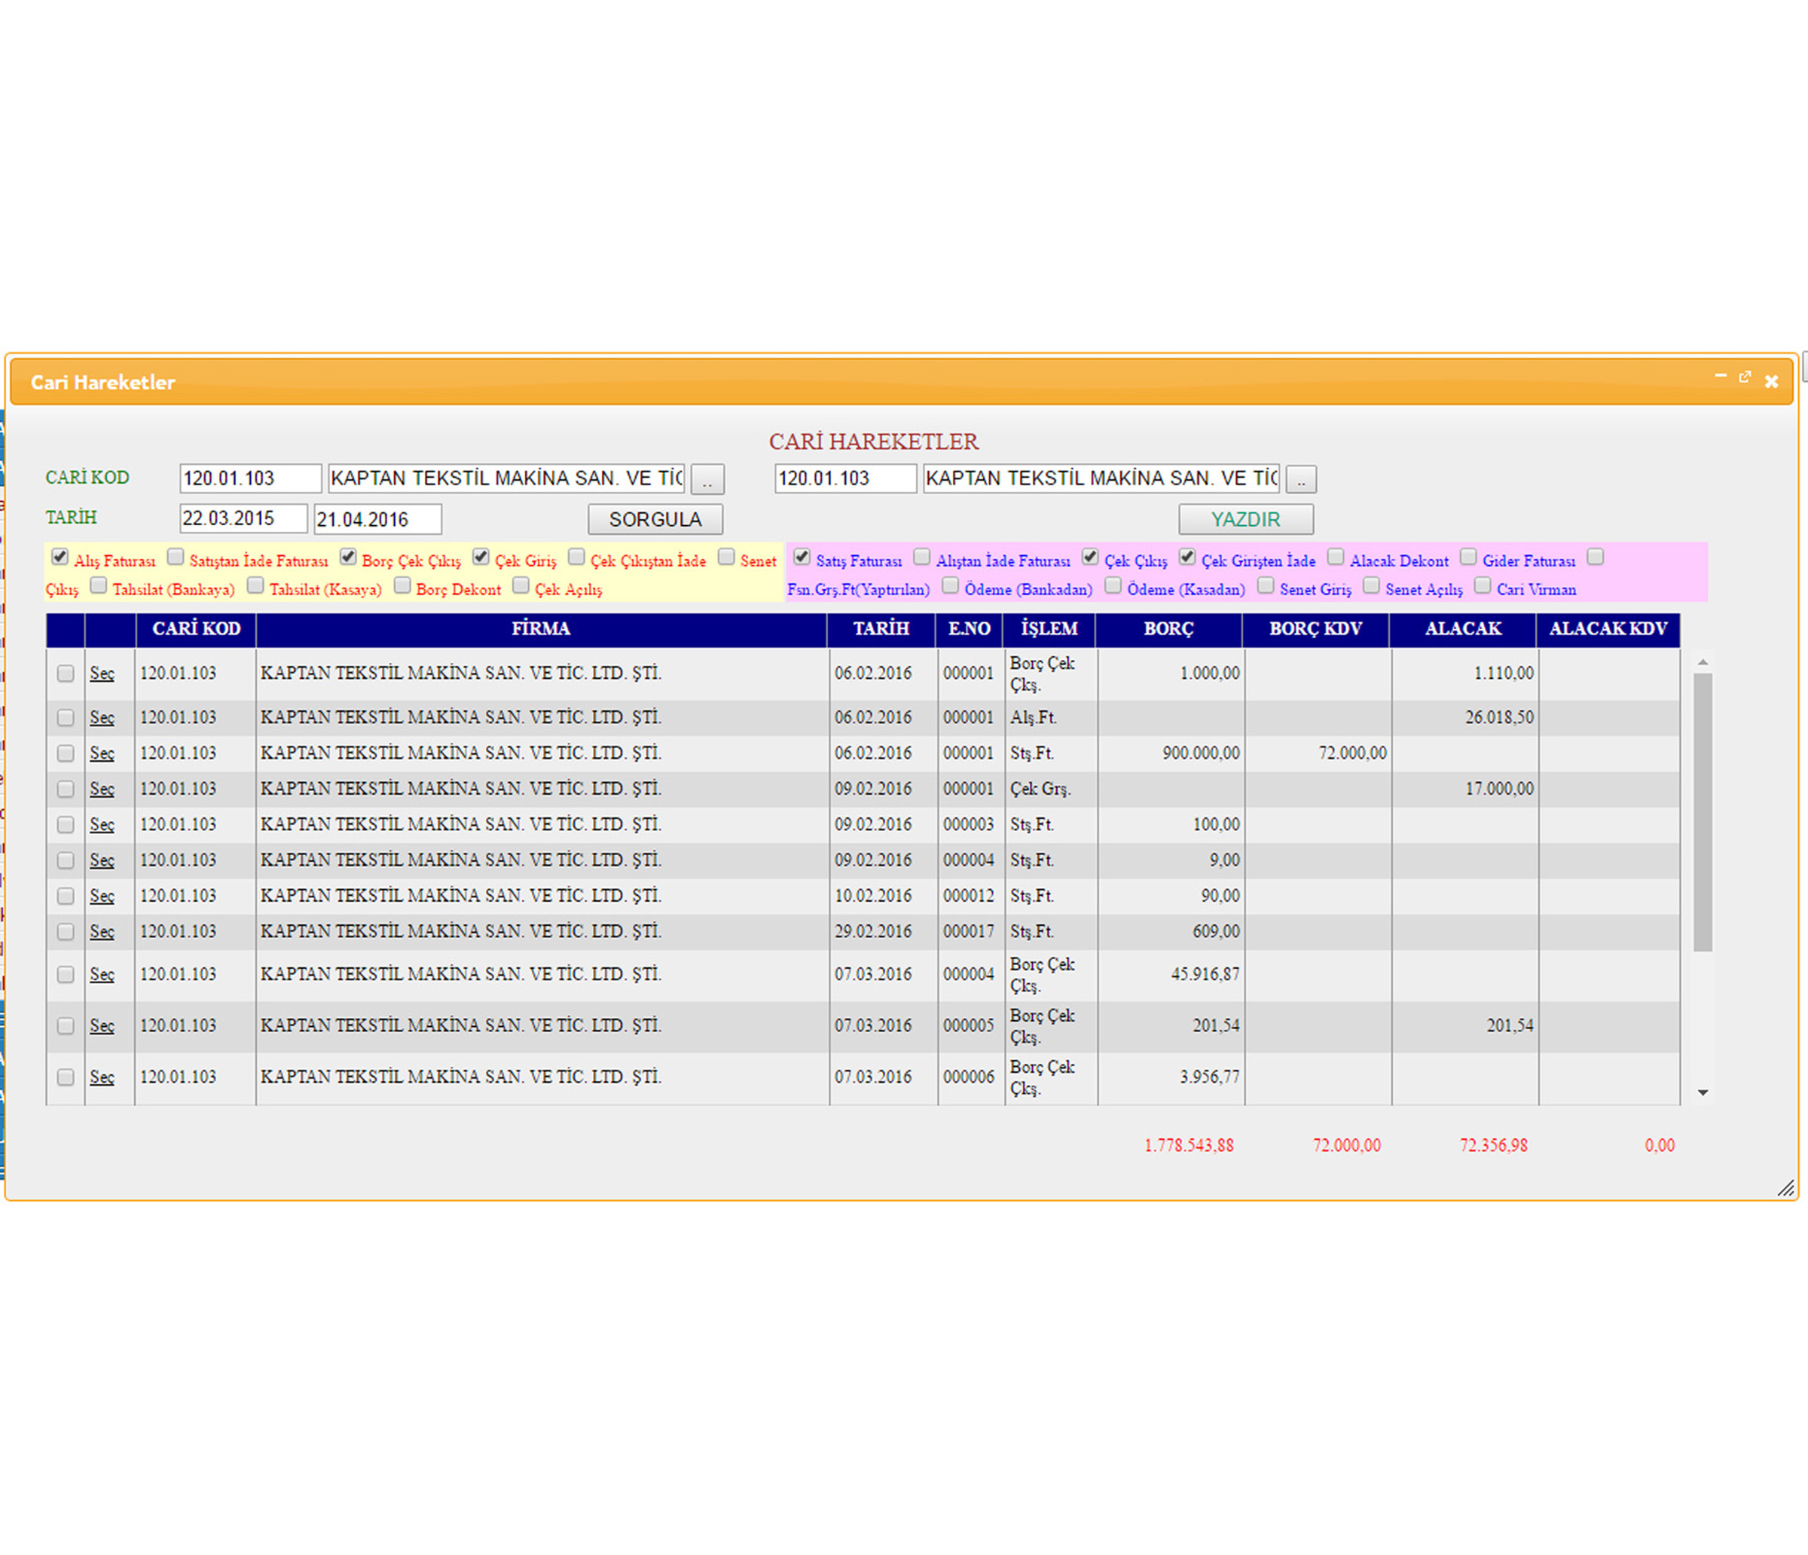The image size is (1808, 1555).
Task: Tick the row checkbox for the 9,00 Stş.Ft. entry
Action: [x=66, y=860]
